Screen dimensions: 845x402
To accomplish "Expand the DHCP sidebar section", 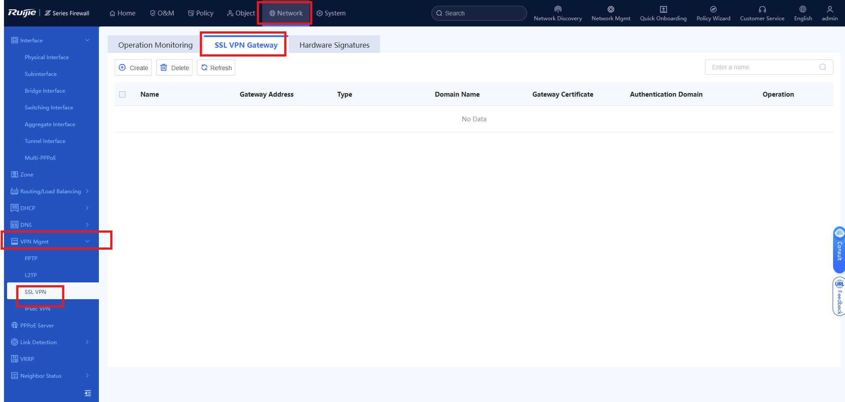I will coord(51,208).
